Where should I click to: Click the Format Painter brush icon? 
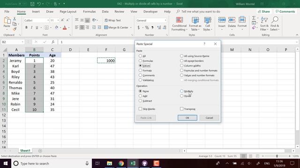coord(15,29)
